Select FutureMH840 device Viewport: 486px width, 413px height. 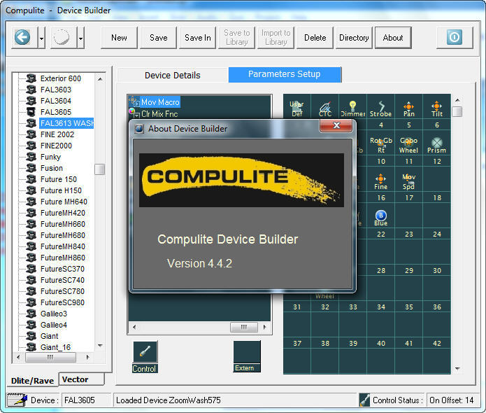63,246
